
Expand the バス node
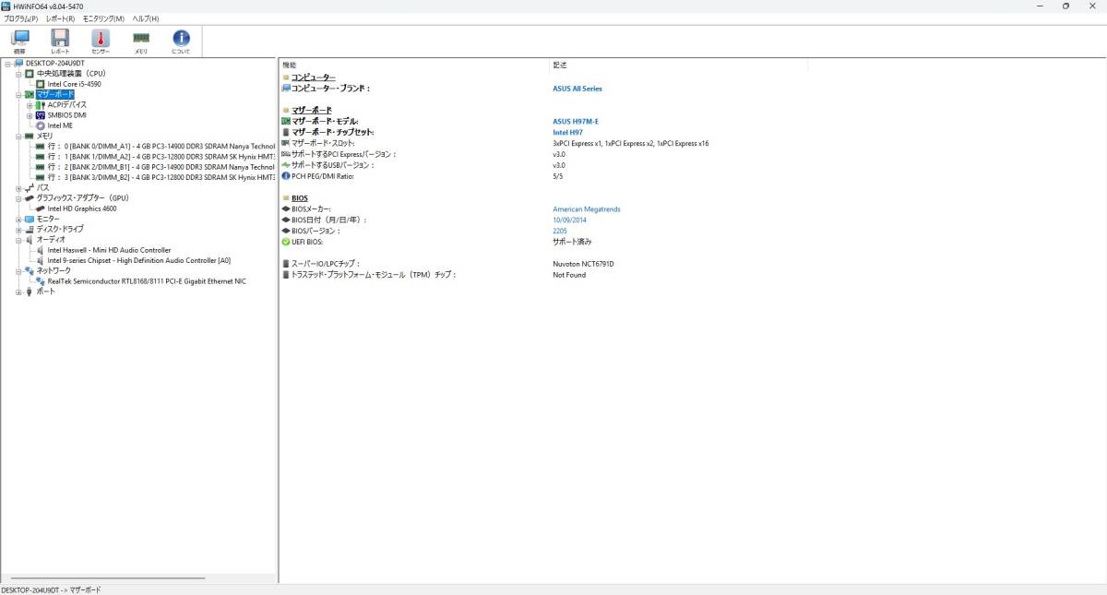[18, 188]
